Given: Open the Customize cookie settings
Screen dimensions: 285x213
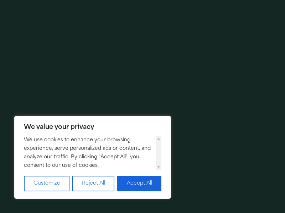Looking at the screenshot, I should coord(47,183).
